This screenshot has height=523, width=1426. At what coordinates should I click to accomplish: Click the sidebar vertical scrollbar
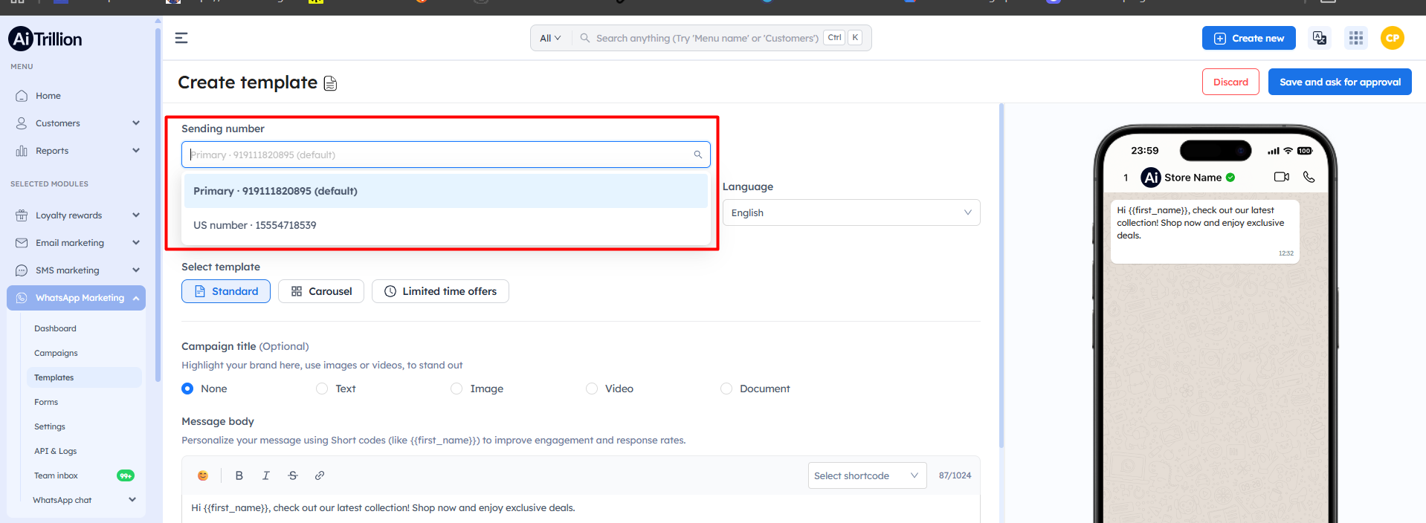[x=158, y=205]
